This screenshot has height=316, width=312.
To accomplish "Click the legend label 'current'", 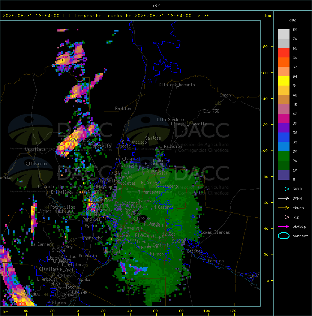I will pyautogui.click(x=300, y=236).
